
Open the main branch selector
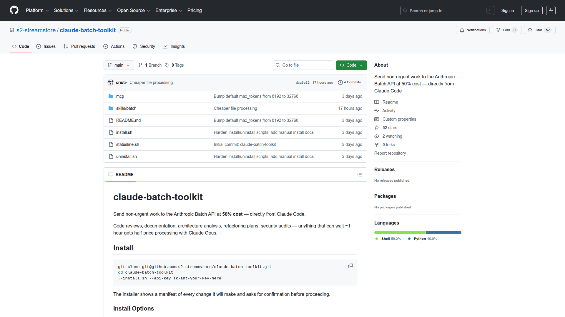(x=119, y=65)
